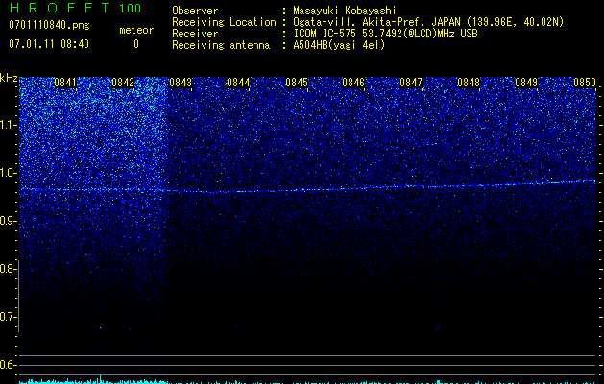Click the 0.7 kHz axis label

(8, 317)
